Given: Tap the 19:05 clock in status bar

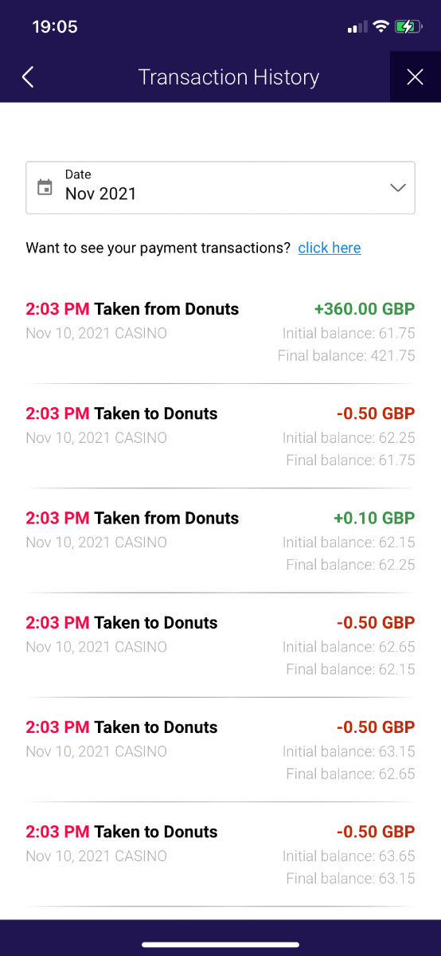Looking at the screenshot, I should (55, 27).
